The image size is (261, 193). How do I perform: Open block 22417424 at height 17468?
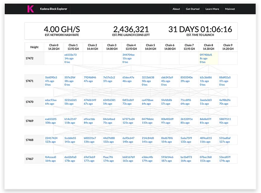[x=51, y=138]
